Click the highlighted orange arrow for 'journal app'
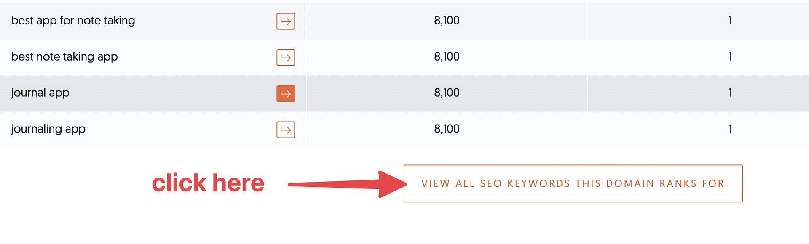809x244 pixels. 286,94
